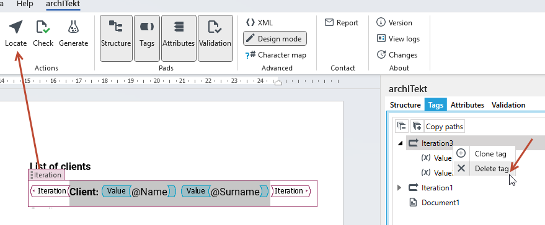Open the Help menu
Screen dimensions: 545x225
(25, 4)
